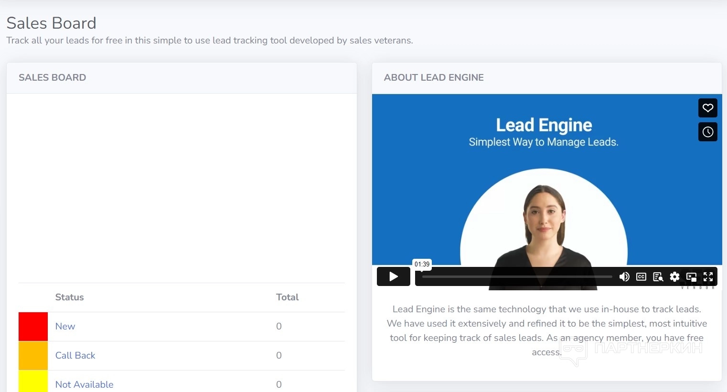Open the video transcript search icon
The image size is (727, 392).
click(658, 277)
